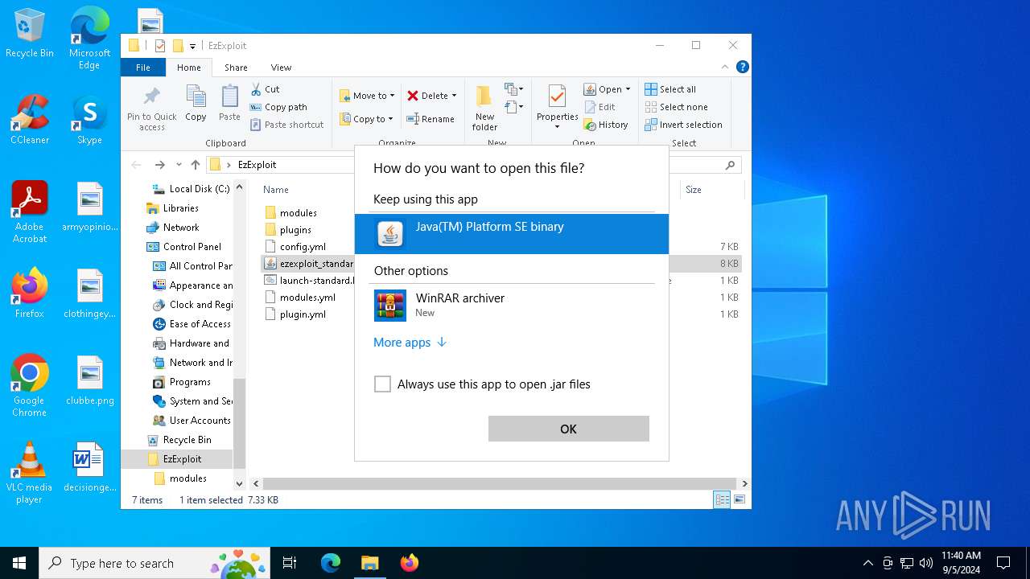This screenshot has height=579, width=1030.
Task: Open Control Panel in navigation pane
Action: coord(192,247)
